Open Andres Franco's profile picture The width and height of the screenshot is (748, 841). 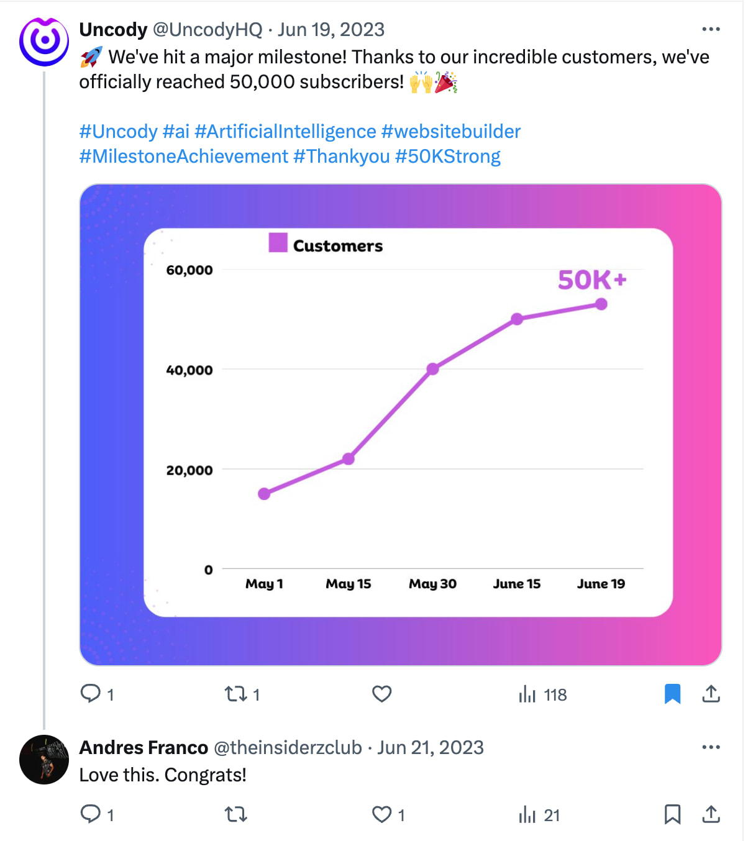tap(43, 759)
